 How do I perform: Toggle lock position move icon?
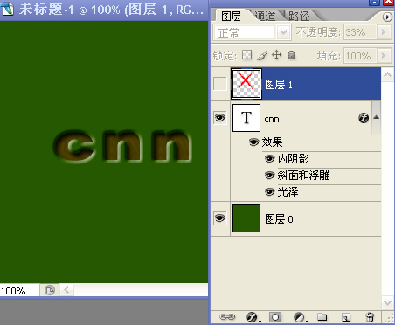[276, 54]
